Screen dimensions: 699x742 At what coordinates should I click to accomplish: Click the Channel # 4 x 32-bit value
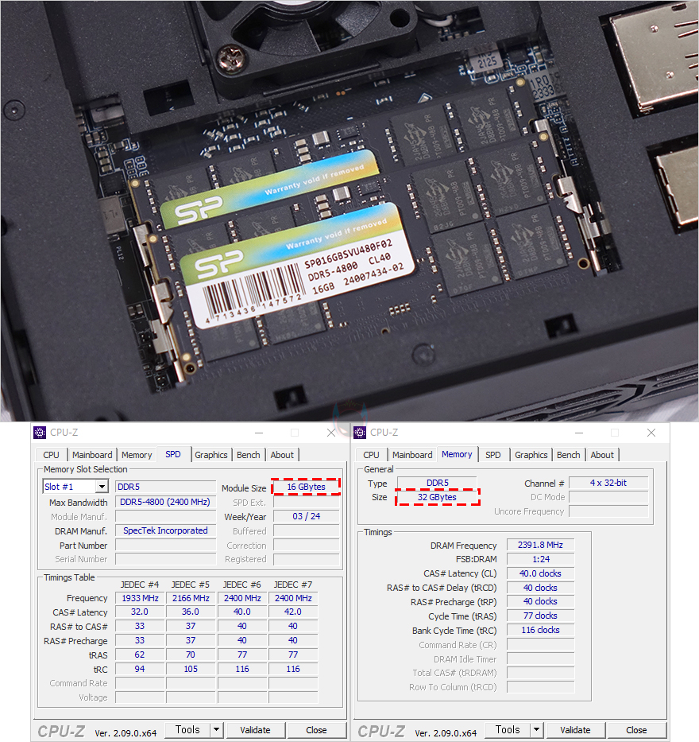coord(608,483)
